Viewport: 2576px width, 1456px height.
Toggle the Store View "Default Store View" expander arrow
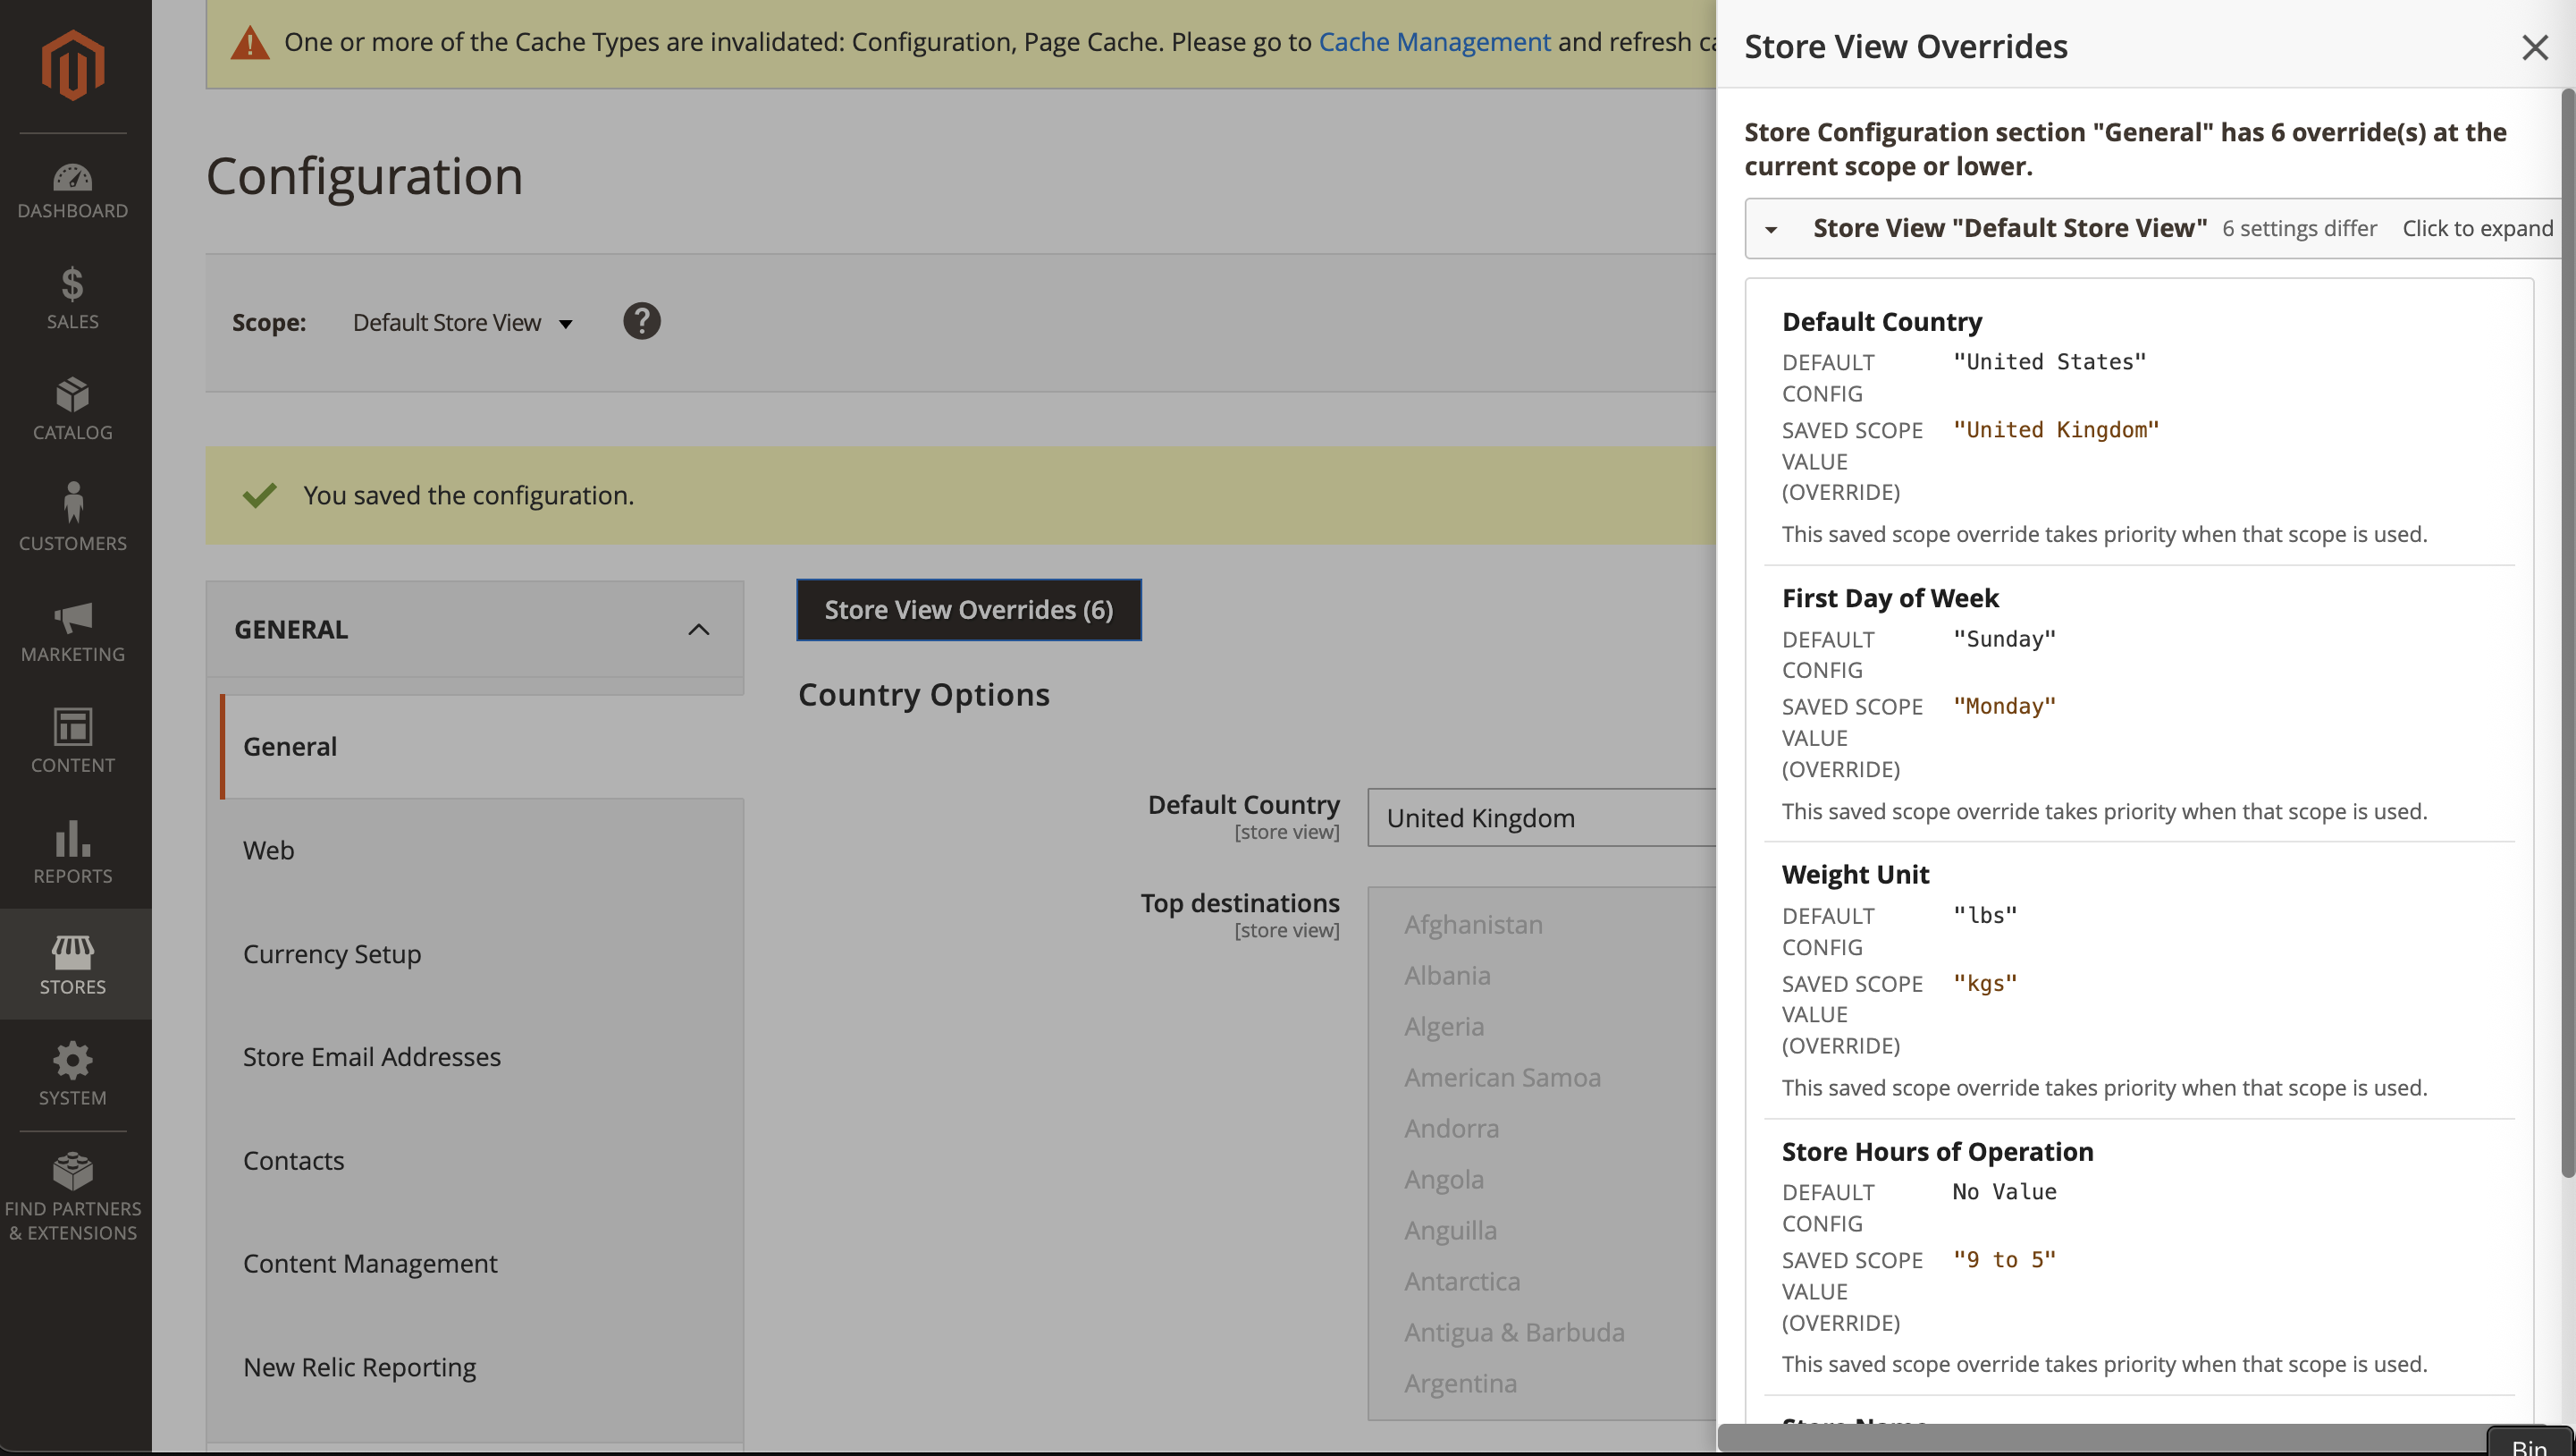click(1771, 229)
